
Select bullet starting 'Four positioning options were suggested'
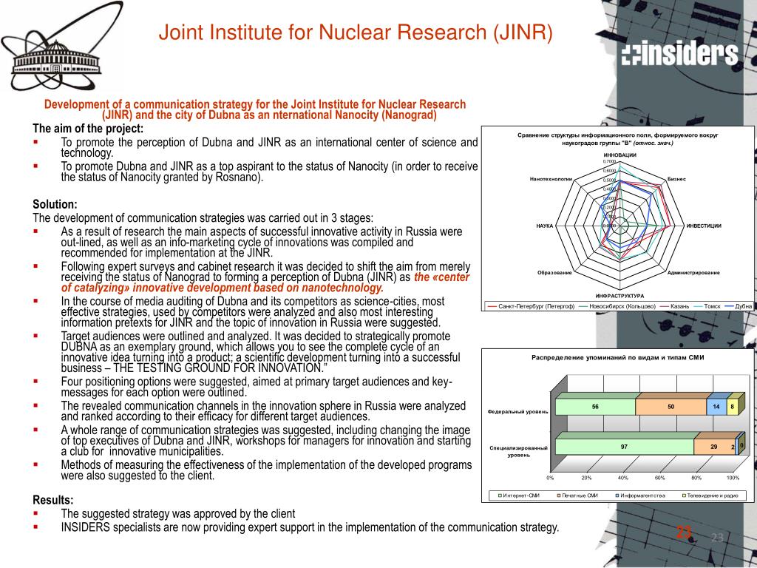click(257, 387)
